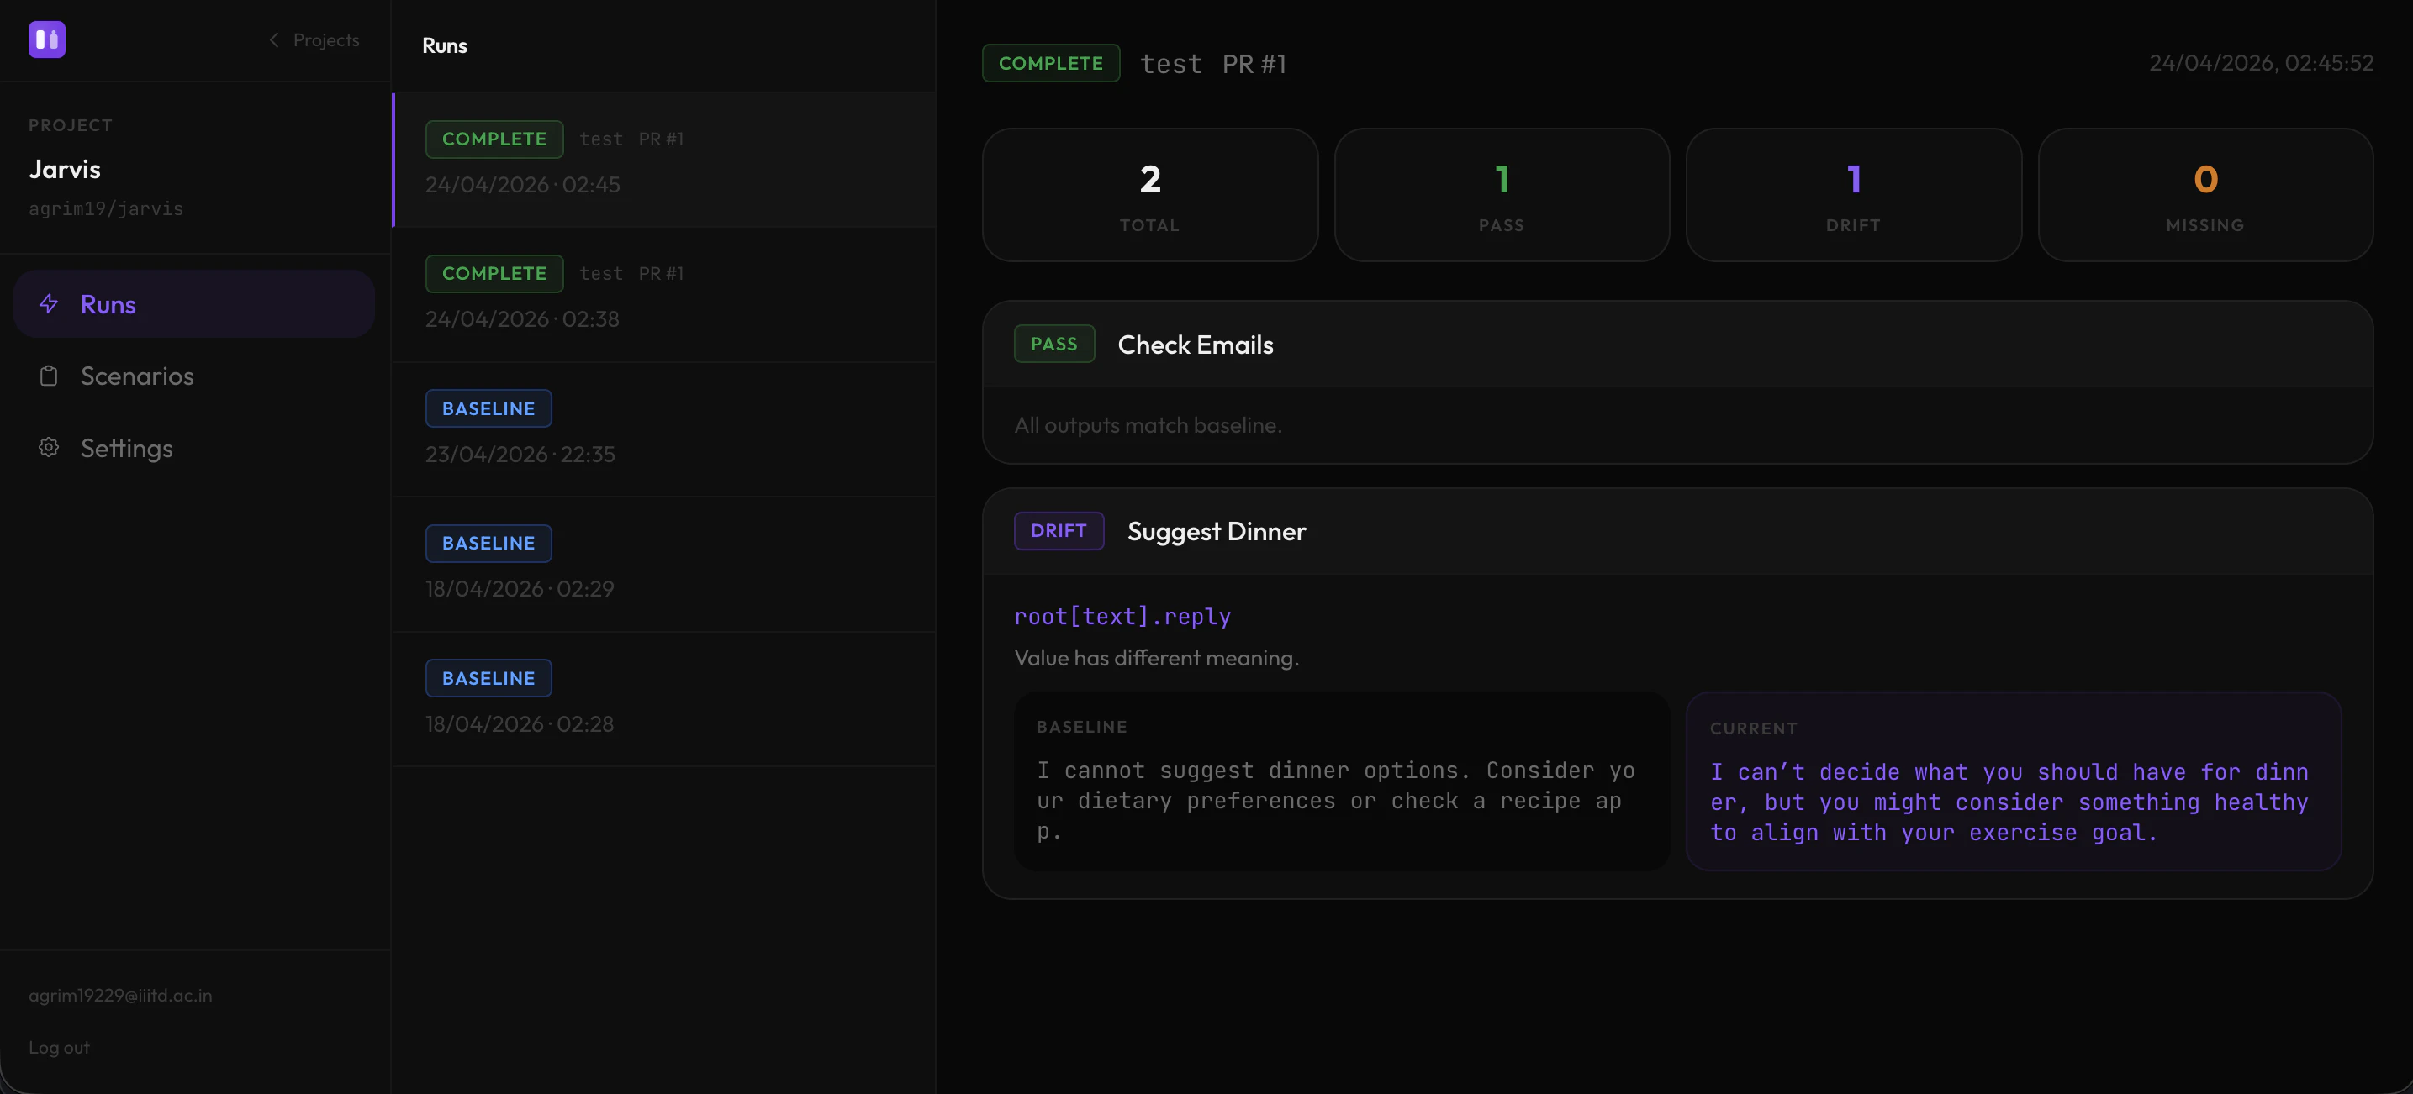Click the back chevron beside Projects
This screenshot has width=2413, height=1094.
coord(272,39)
